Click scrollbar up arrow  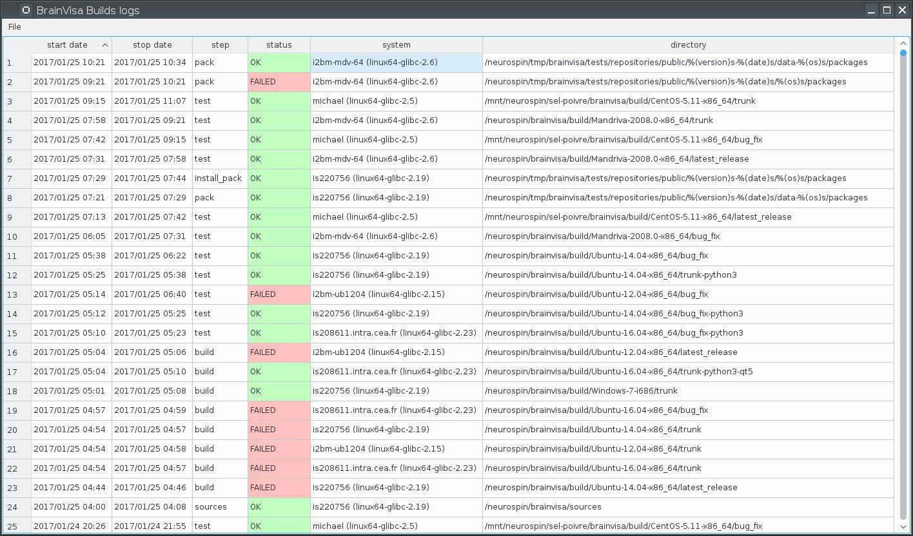903,44
